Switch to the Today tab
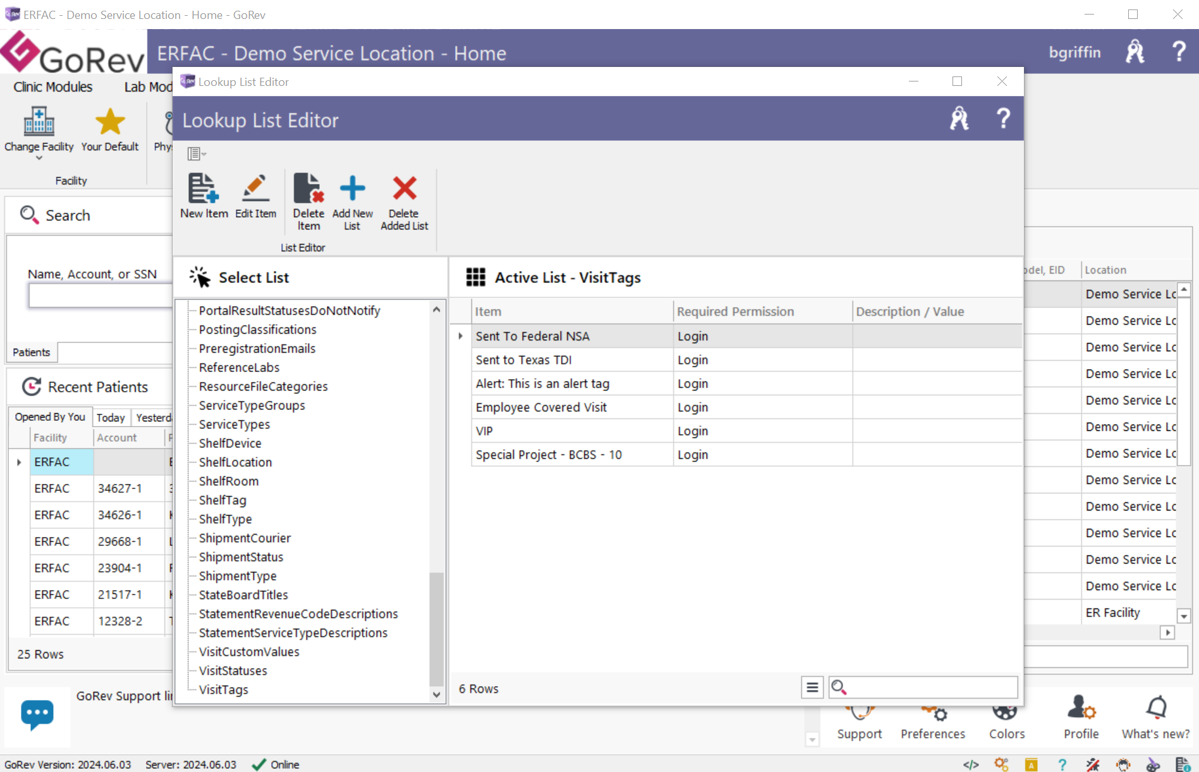Image resolution: width=1199 pixels, height=772 pixels. click(111, 418)
